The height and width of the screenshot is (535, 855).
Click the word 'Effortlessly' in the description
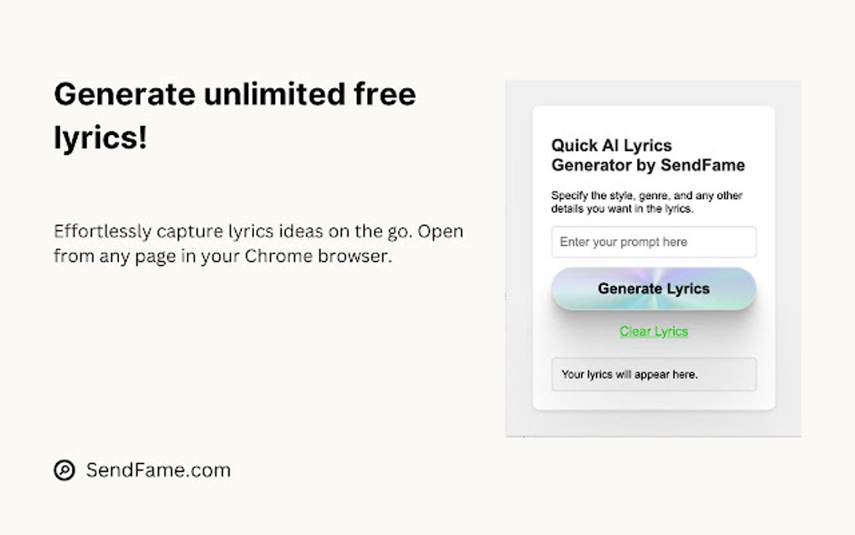click(102, 231)
